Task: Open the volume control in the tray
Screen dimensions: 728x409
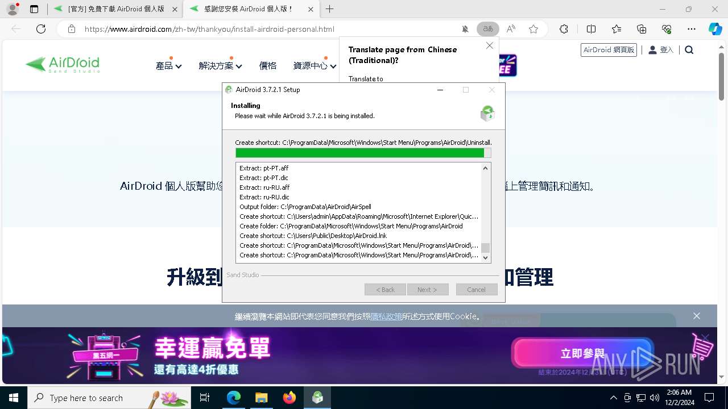Action: point(655,398)
